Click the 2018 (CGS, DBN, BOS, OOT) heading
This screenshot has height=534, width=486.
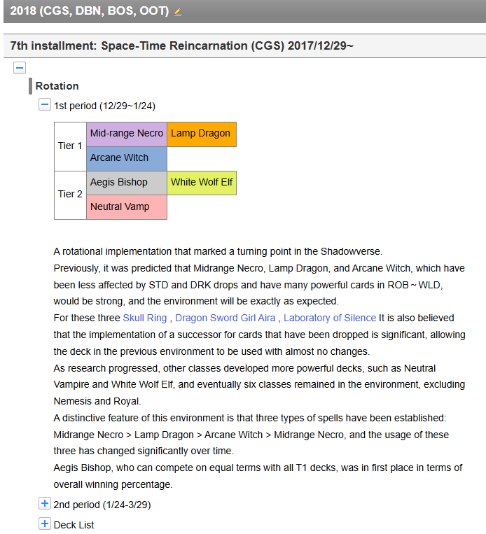click(x=90, y=11)
